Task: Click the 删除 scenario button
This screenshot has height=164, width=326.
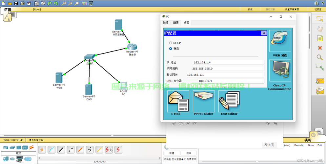Action: pyautogui.click(x=189, y=153)
